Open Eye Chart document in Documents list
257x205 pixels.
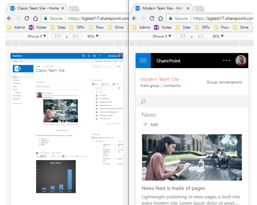103,95
